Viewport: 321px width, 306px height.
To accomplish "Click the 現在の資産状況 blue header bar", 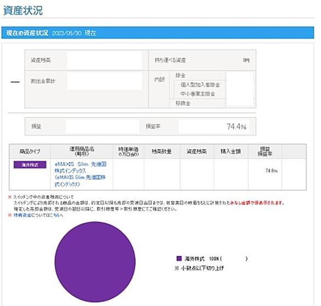I will click(158, 32).
